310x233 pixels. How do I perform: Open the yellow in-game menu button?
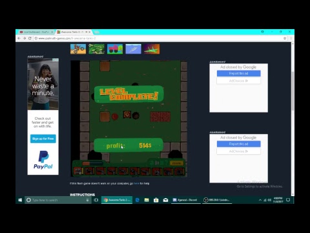pos(177,163)
